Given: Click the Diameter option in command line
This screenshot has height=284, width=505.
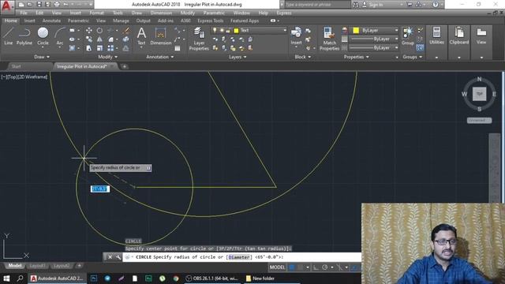Looking at the screenshot, I should click(x=239, y=257).
